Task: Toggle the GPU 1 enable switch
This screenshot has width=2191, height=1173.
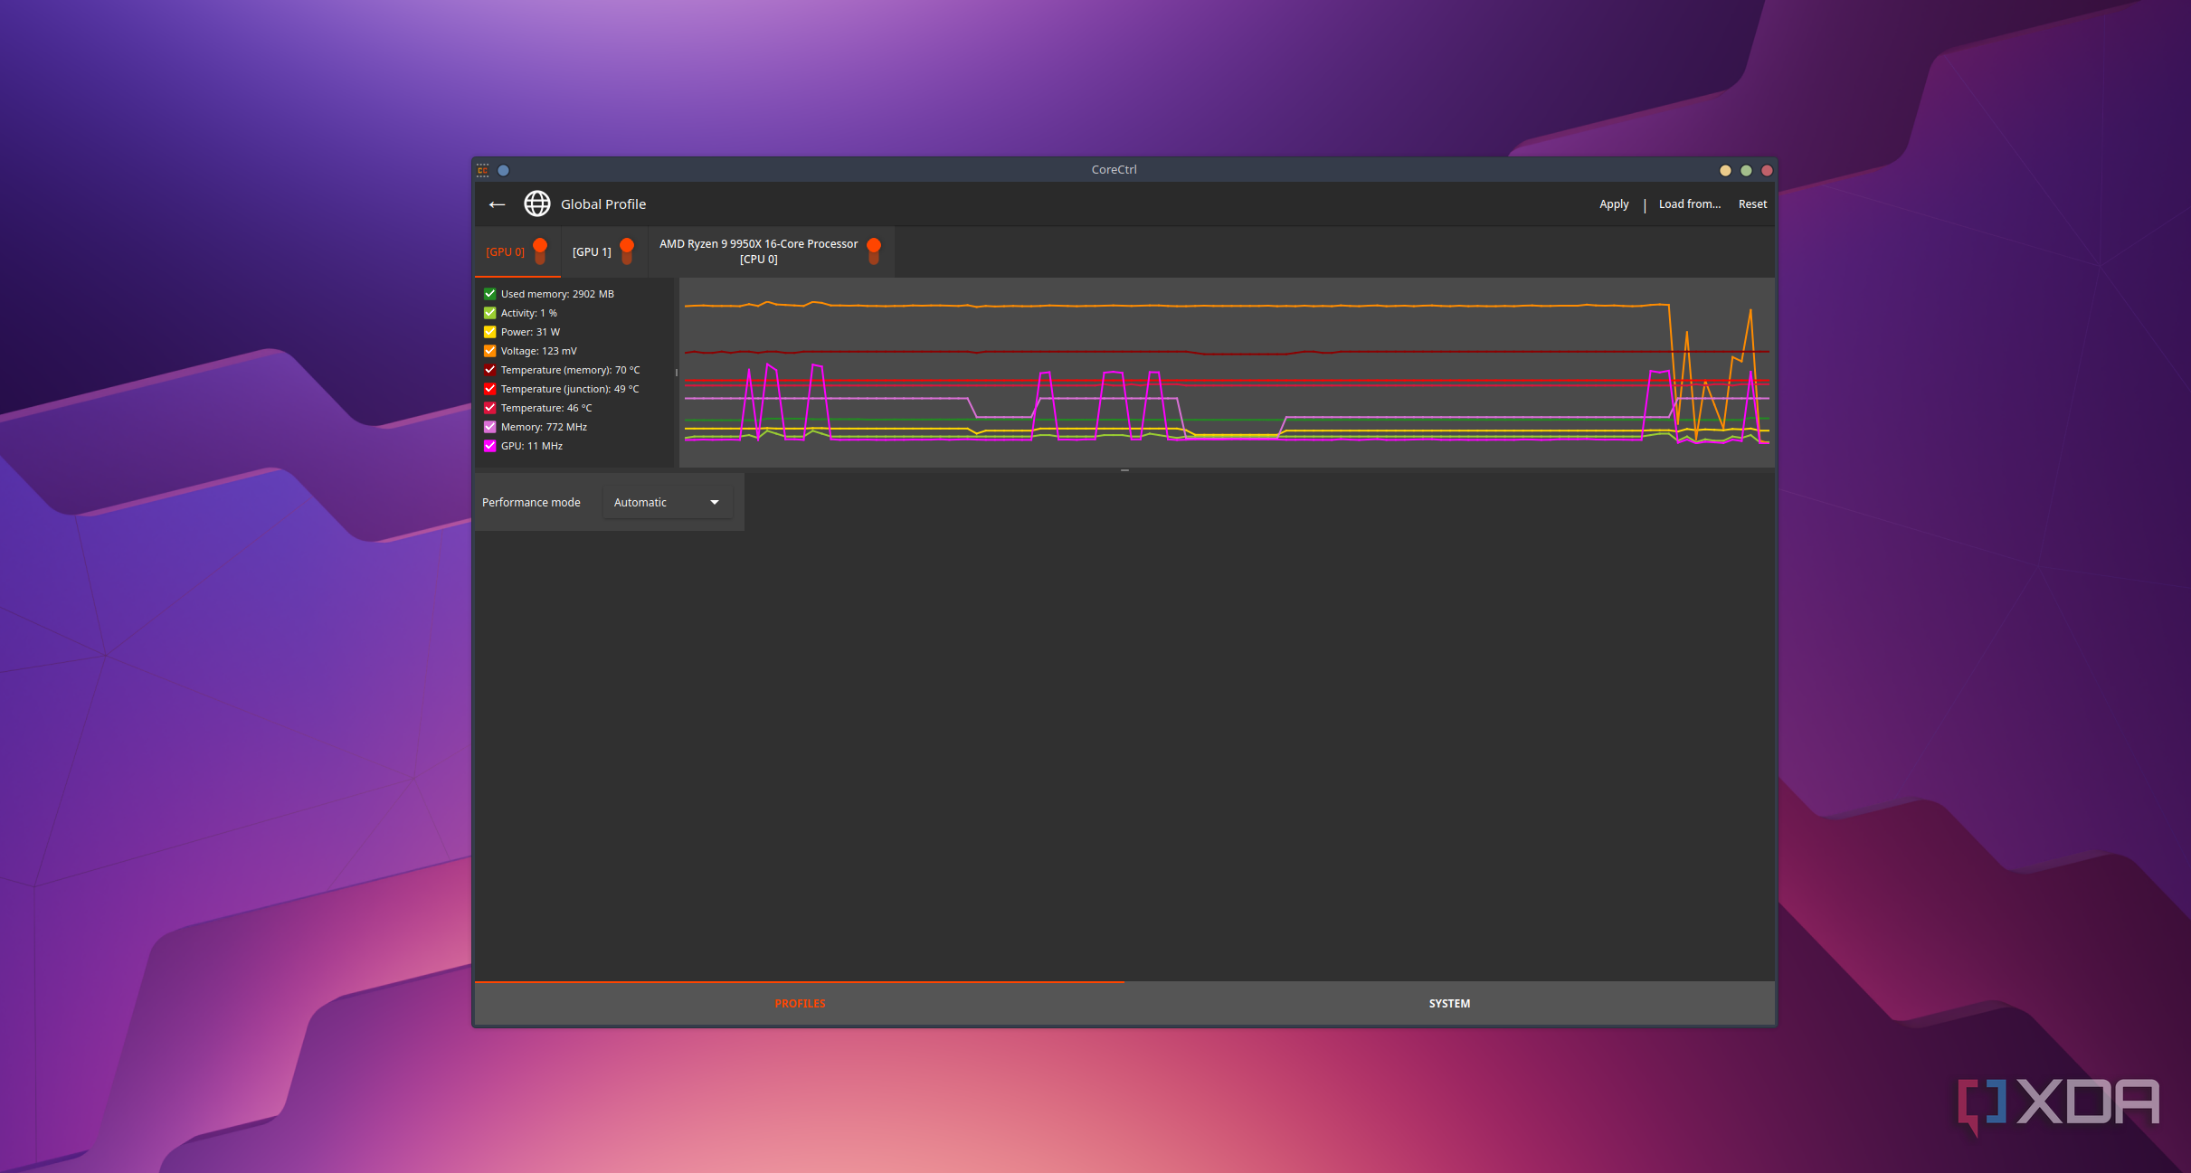Action: click(627, 251)
